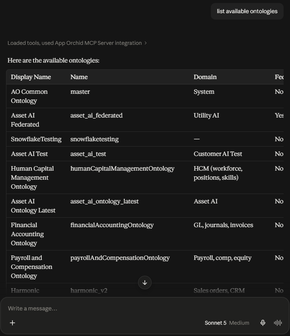Click 'GL, journals, invoices' domain cell
The height and width of the screenshot is (336, 290).
click(224, 225)
